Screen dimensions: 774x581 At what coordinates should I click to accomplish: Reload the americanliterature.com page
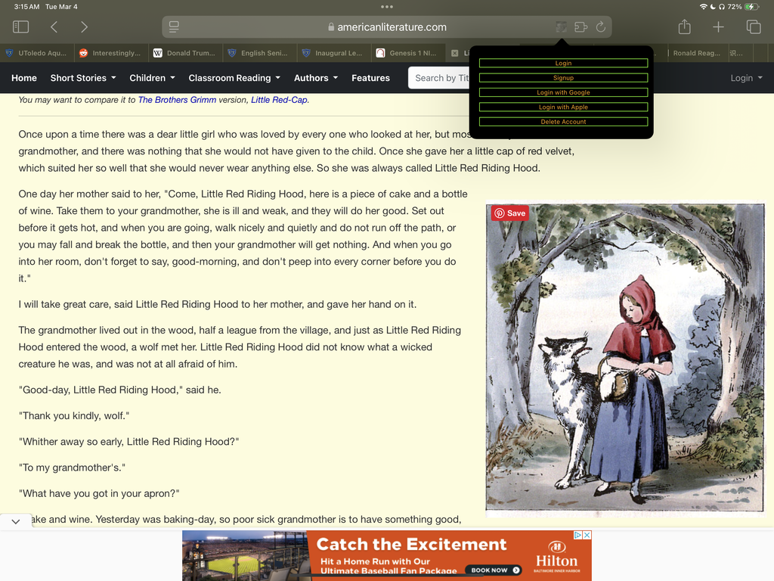601,26
